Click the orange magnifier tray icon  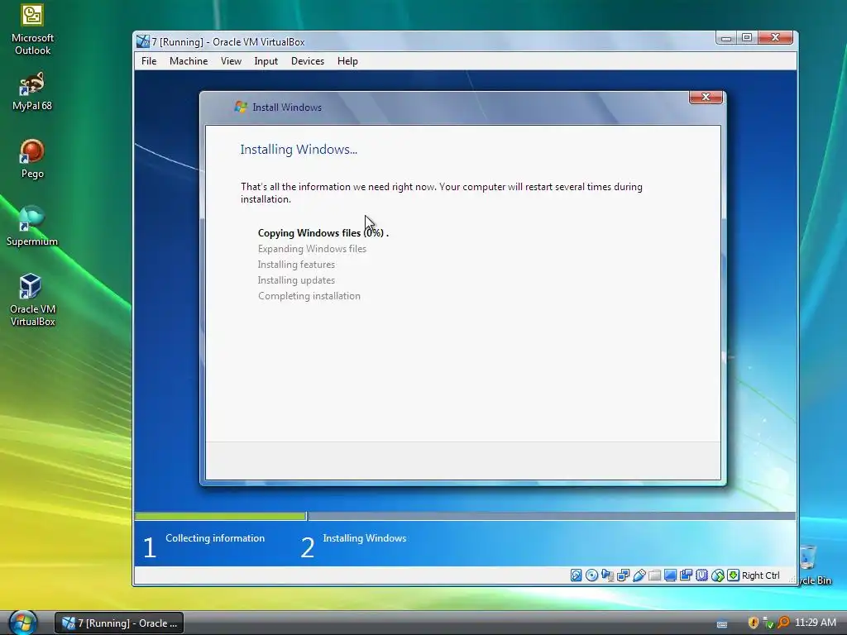[783, 622]
